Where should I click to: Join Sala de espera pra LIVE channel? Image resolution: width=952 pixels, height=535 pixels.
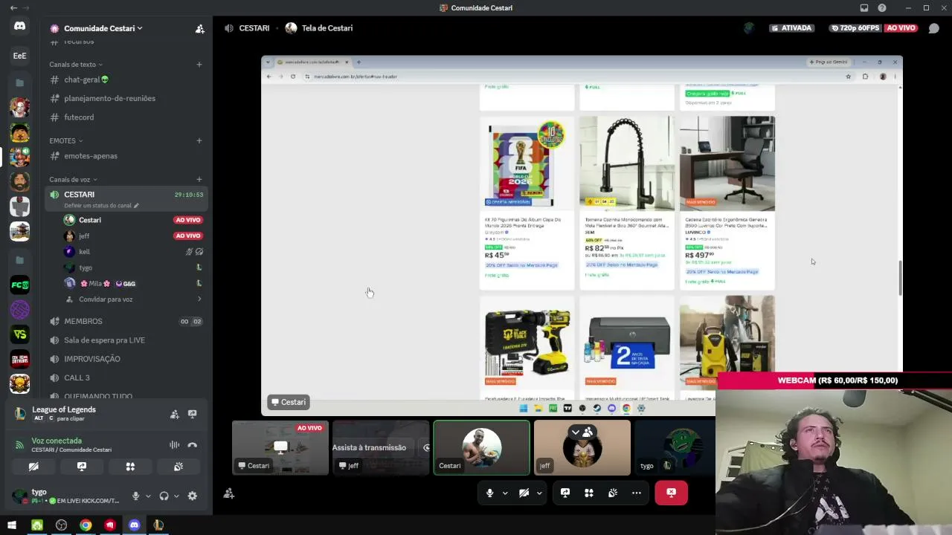click(125, 340)
